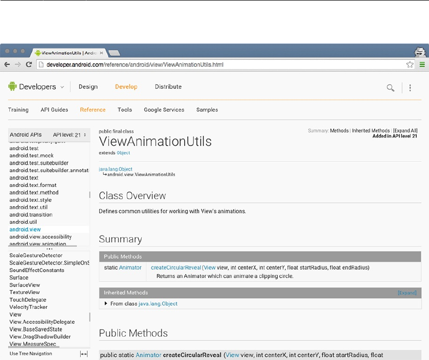Viewport: 429px width, 360px height.
Task: Switch to Training tab
Action: point(18,109)
